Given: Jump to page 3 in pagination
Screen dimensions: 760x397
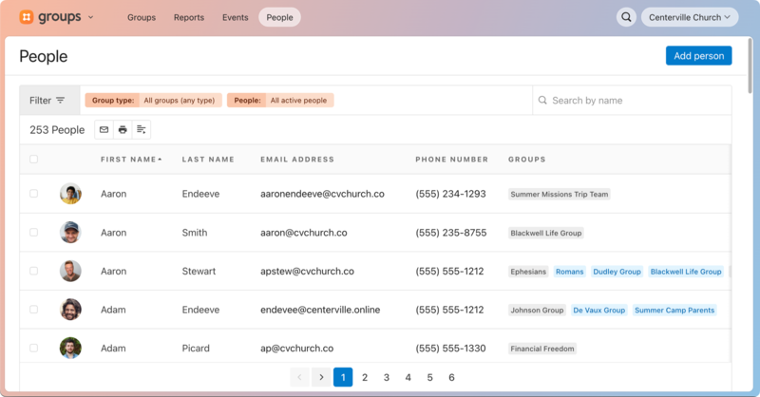Looking at the screenshot, I should tap(387, 377).
